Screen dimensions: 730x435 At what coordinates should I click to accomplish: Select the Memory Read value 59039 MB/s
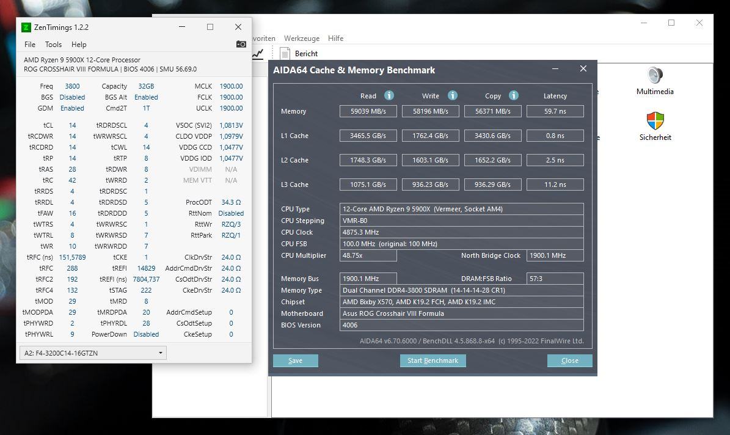368,111
